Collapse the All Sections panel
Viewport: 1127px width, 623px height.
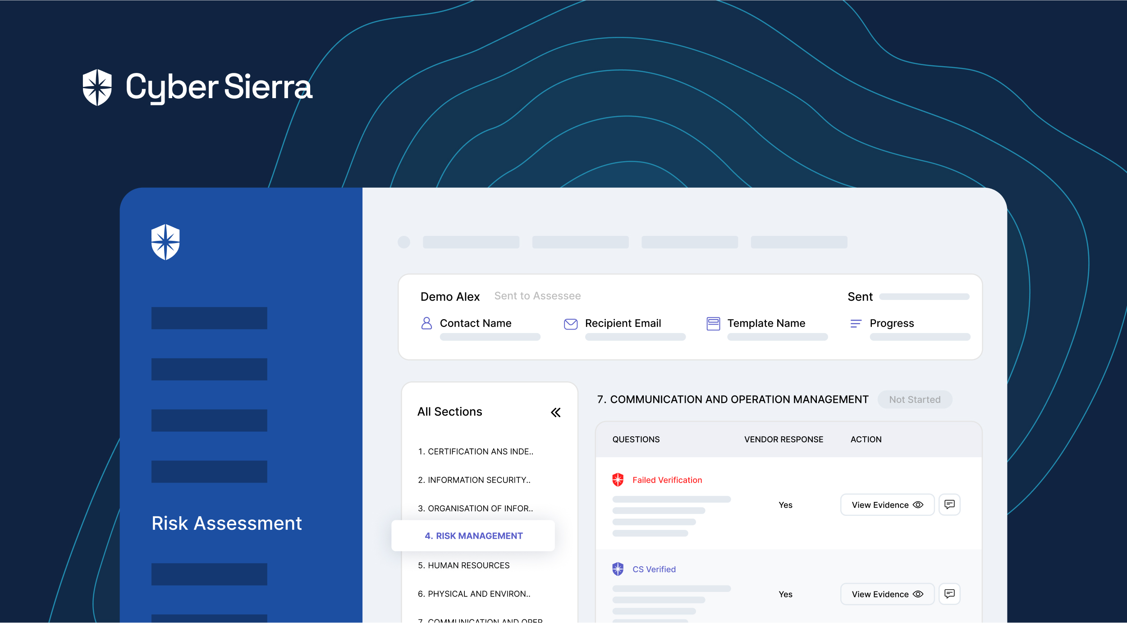tap(556, 412)
